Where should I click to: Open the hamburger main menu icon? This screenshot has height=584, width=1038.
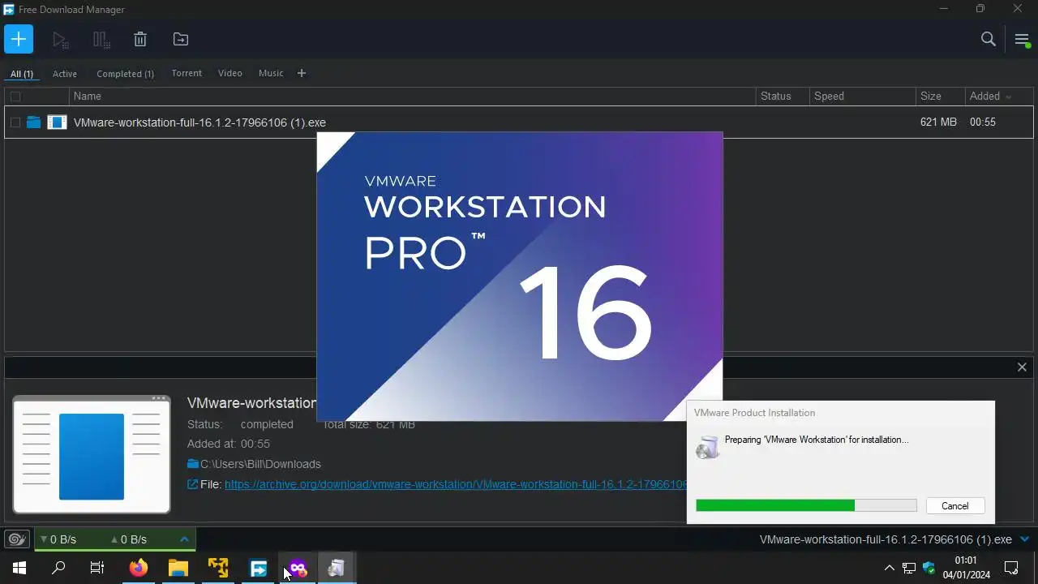[x=1022, y=39]
